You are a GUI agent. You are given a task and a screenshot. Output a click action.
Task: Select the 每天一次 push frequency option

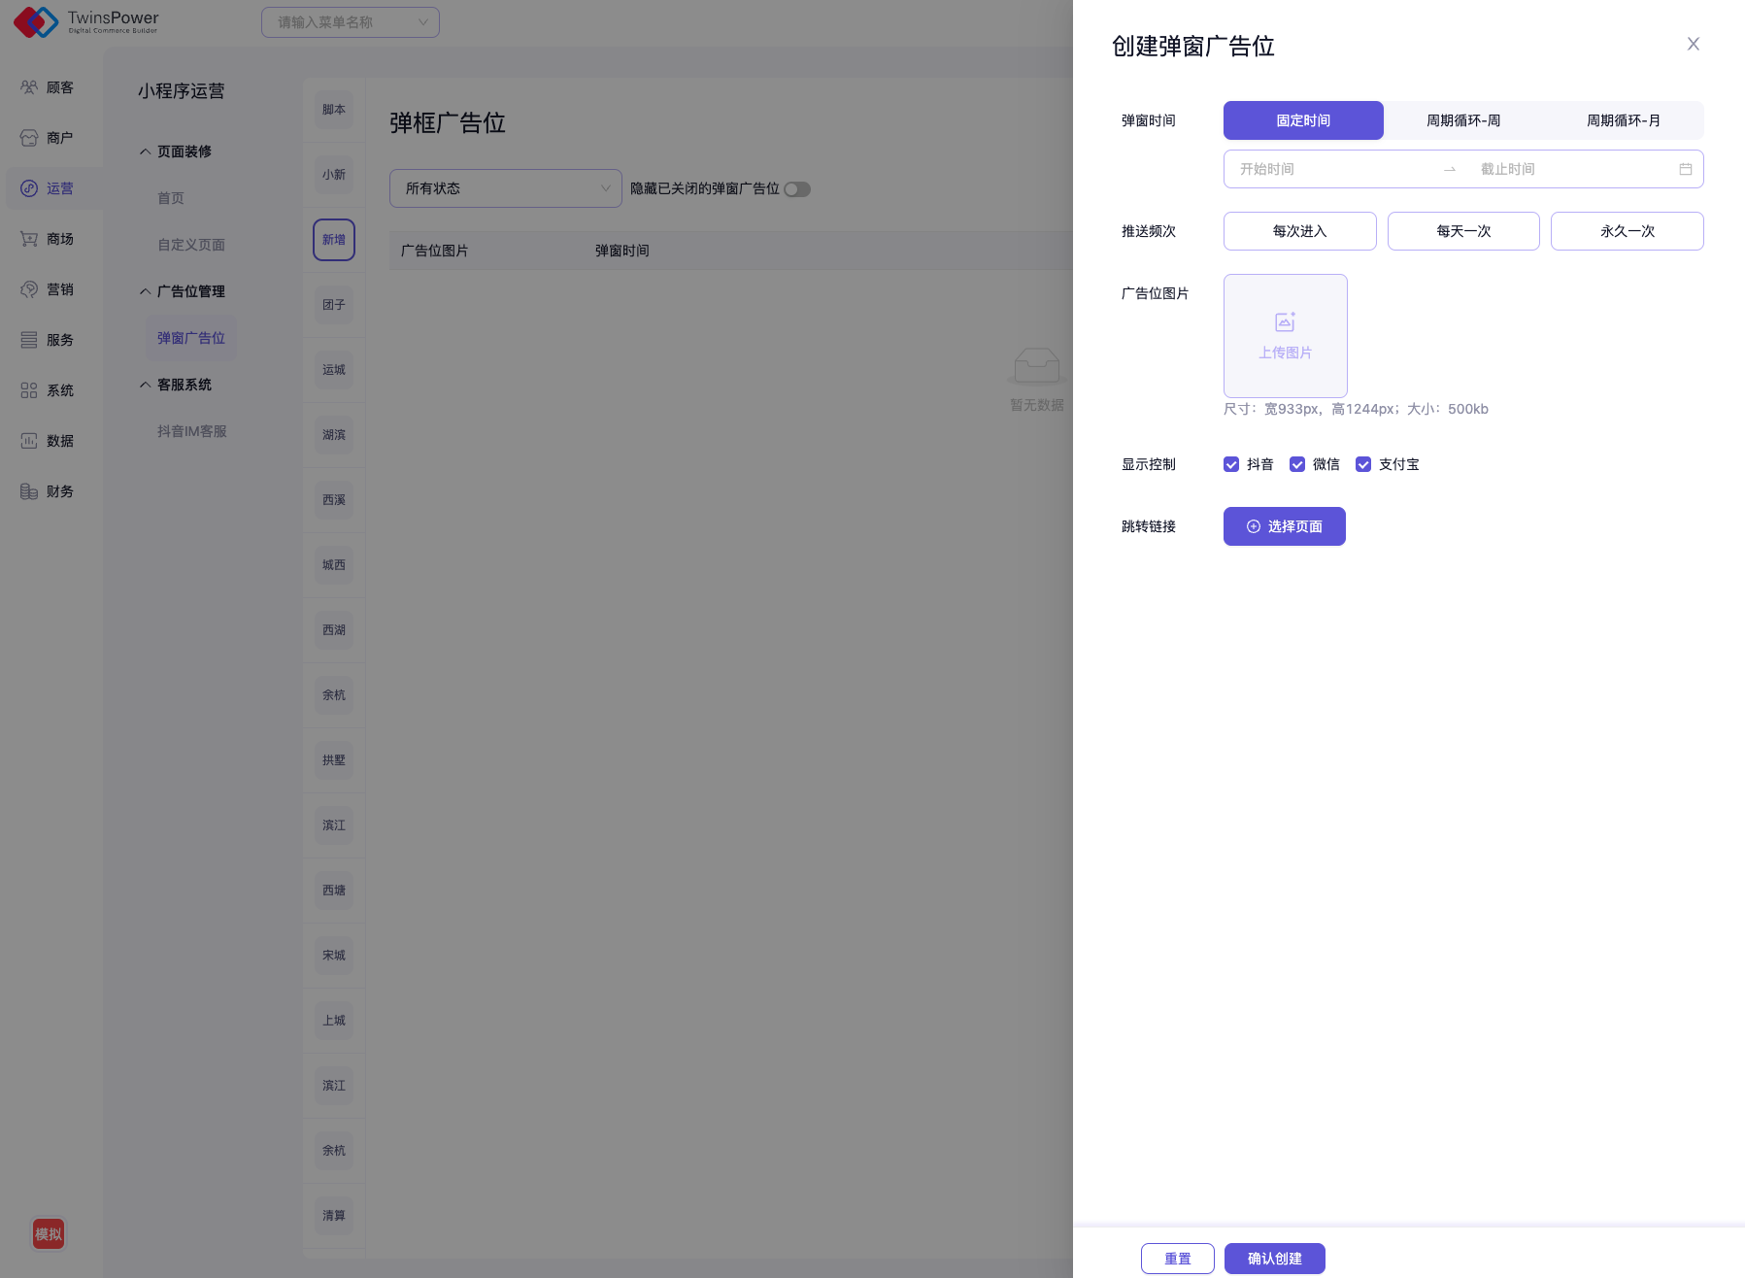[1462, 231]
